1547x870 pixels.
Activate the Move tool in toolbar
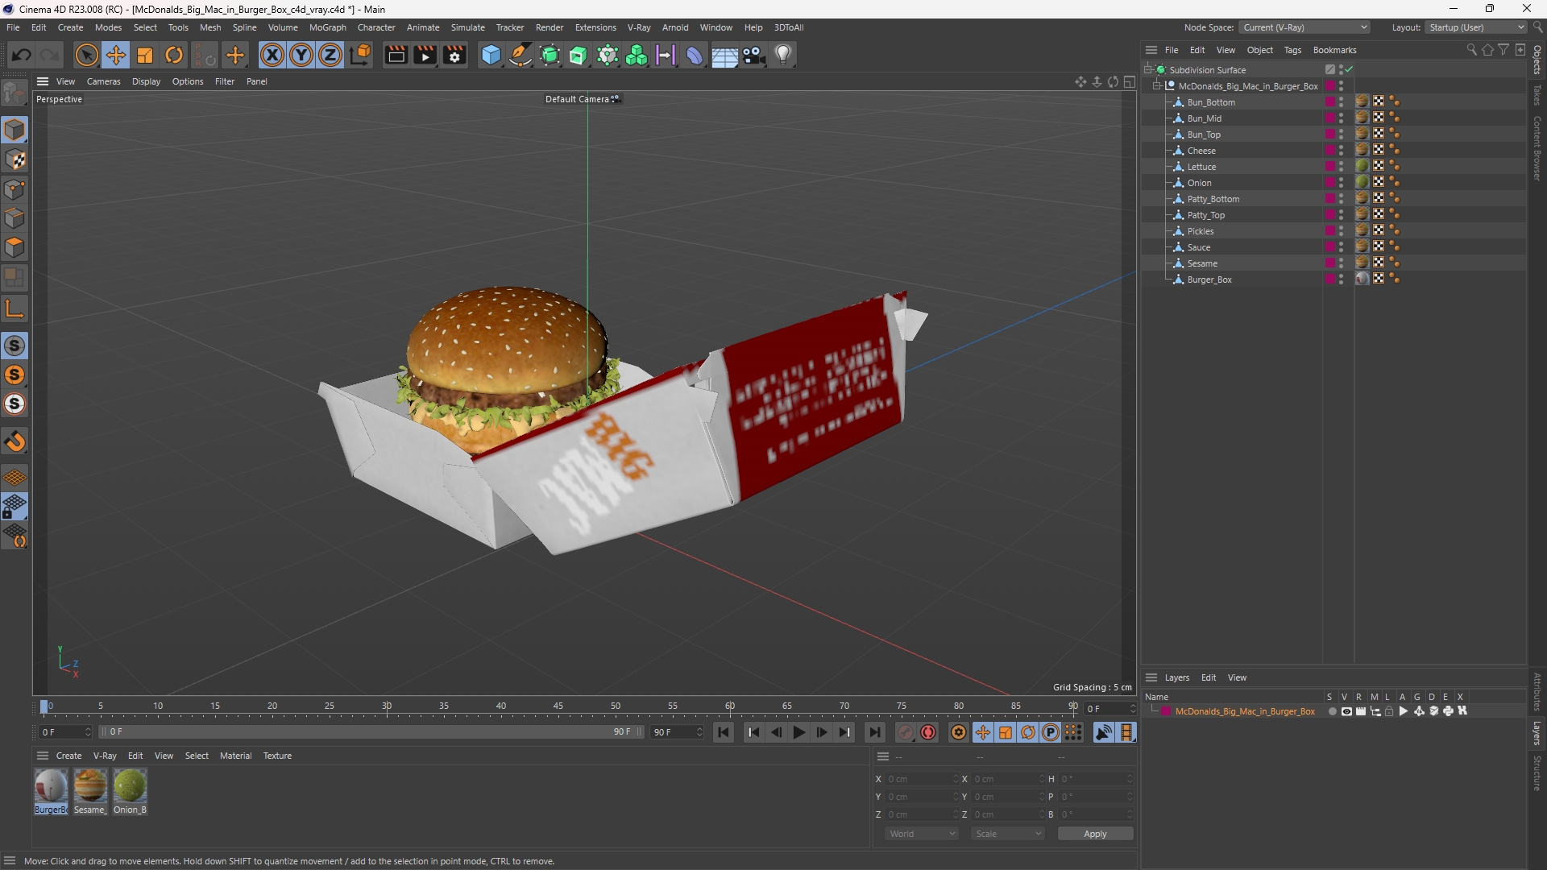pyautogui.click(x=116, y=55)
